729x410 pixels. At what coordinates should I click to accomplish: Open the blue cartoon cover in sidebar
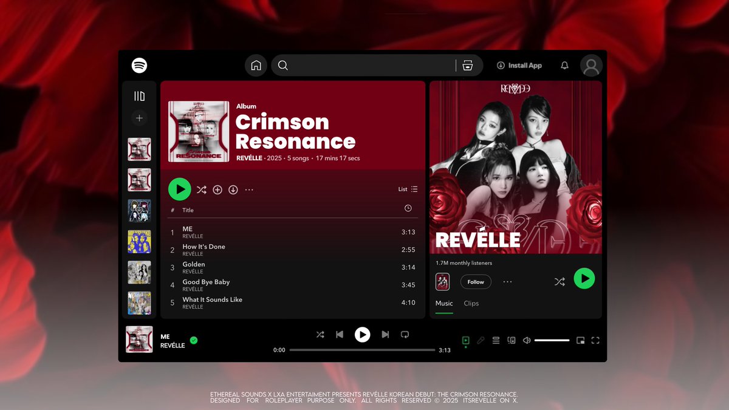139,210
